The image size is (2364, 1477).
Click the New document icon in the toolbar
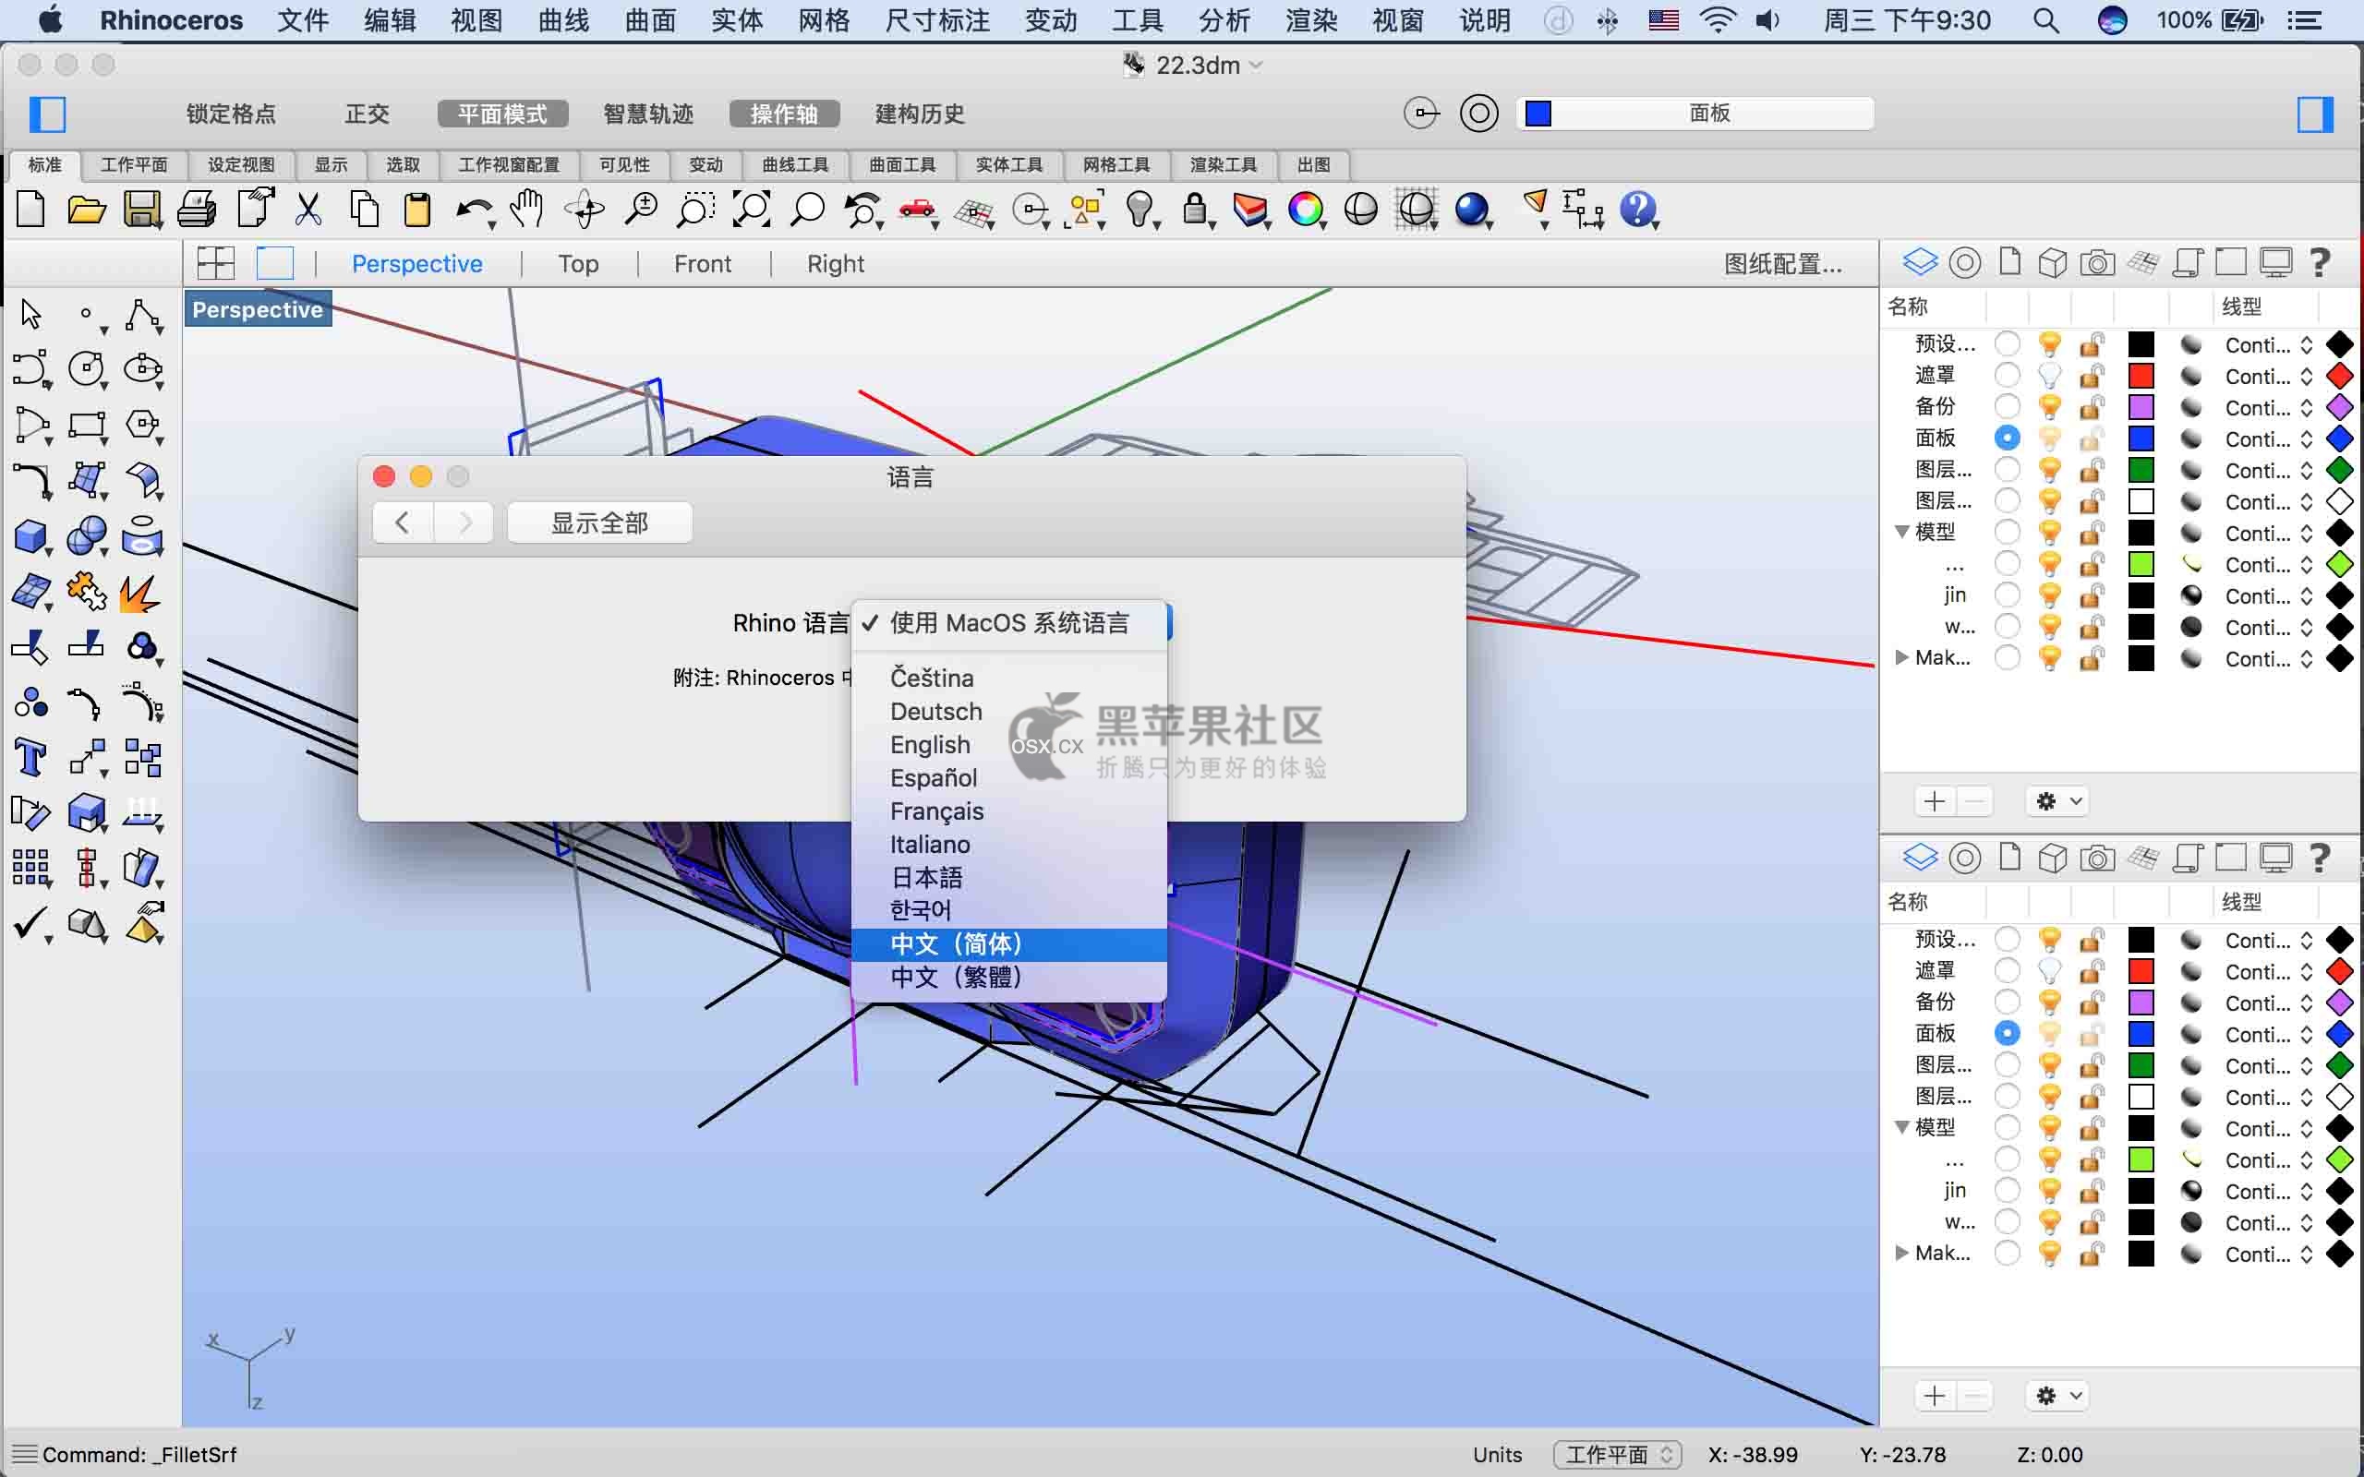pos(31,209)
